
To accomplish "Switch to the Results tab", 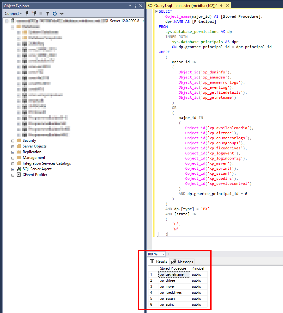I will coord(159,261).
